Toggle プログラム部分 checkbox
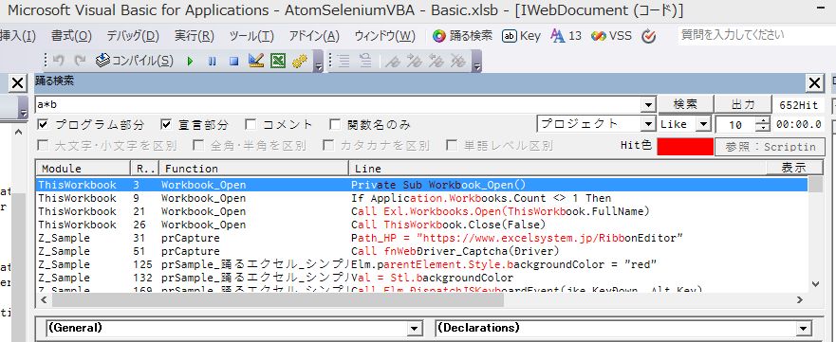Image resolution: width=836 pixels, height=342 pixels. [44, 125]
